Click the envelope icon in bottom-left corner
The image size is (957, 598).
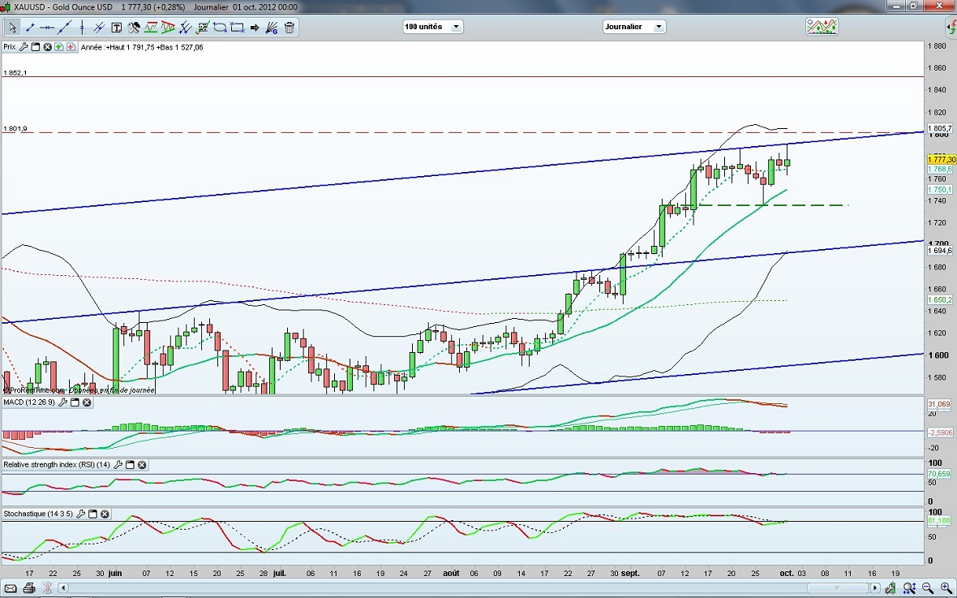click(x=11, y=587)
